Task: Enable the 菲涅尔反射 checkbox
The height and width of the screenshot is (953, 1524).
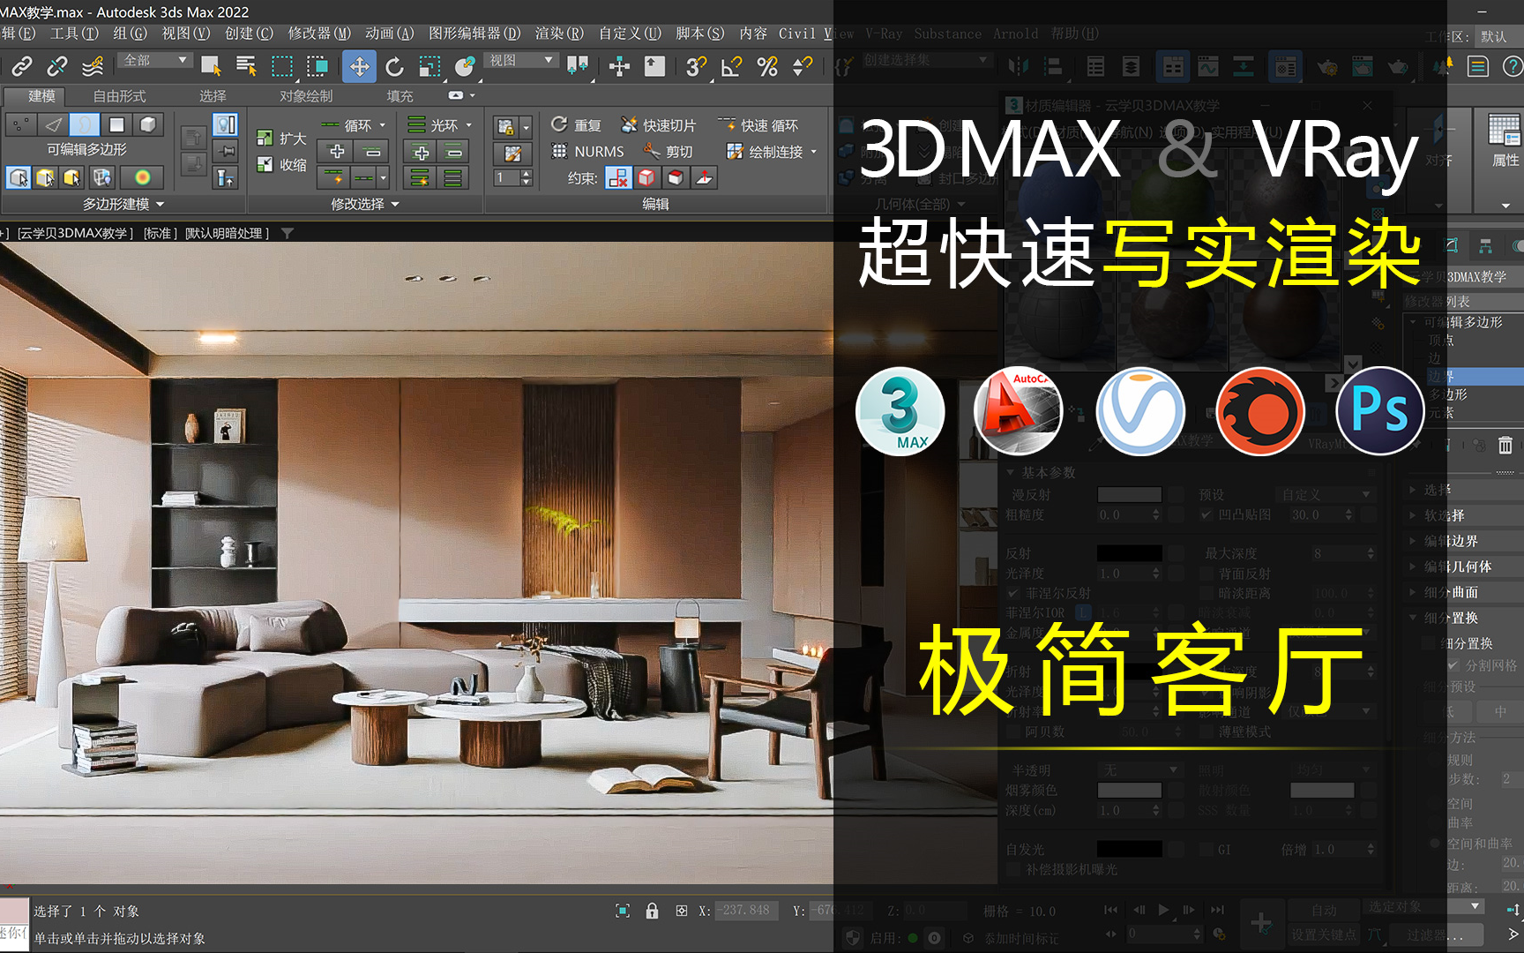Action: [1012, 593]
